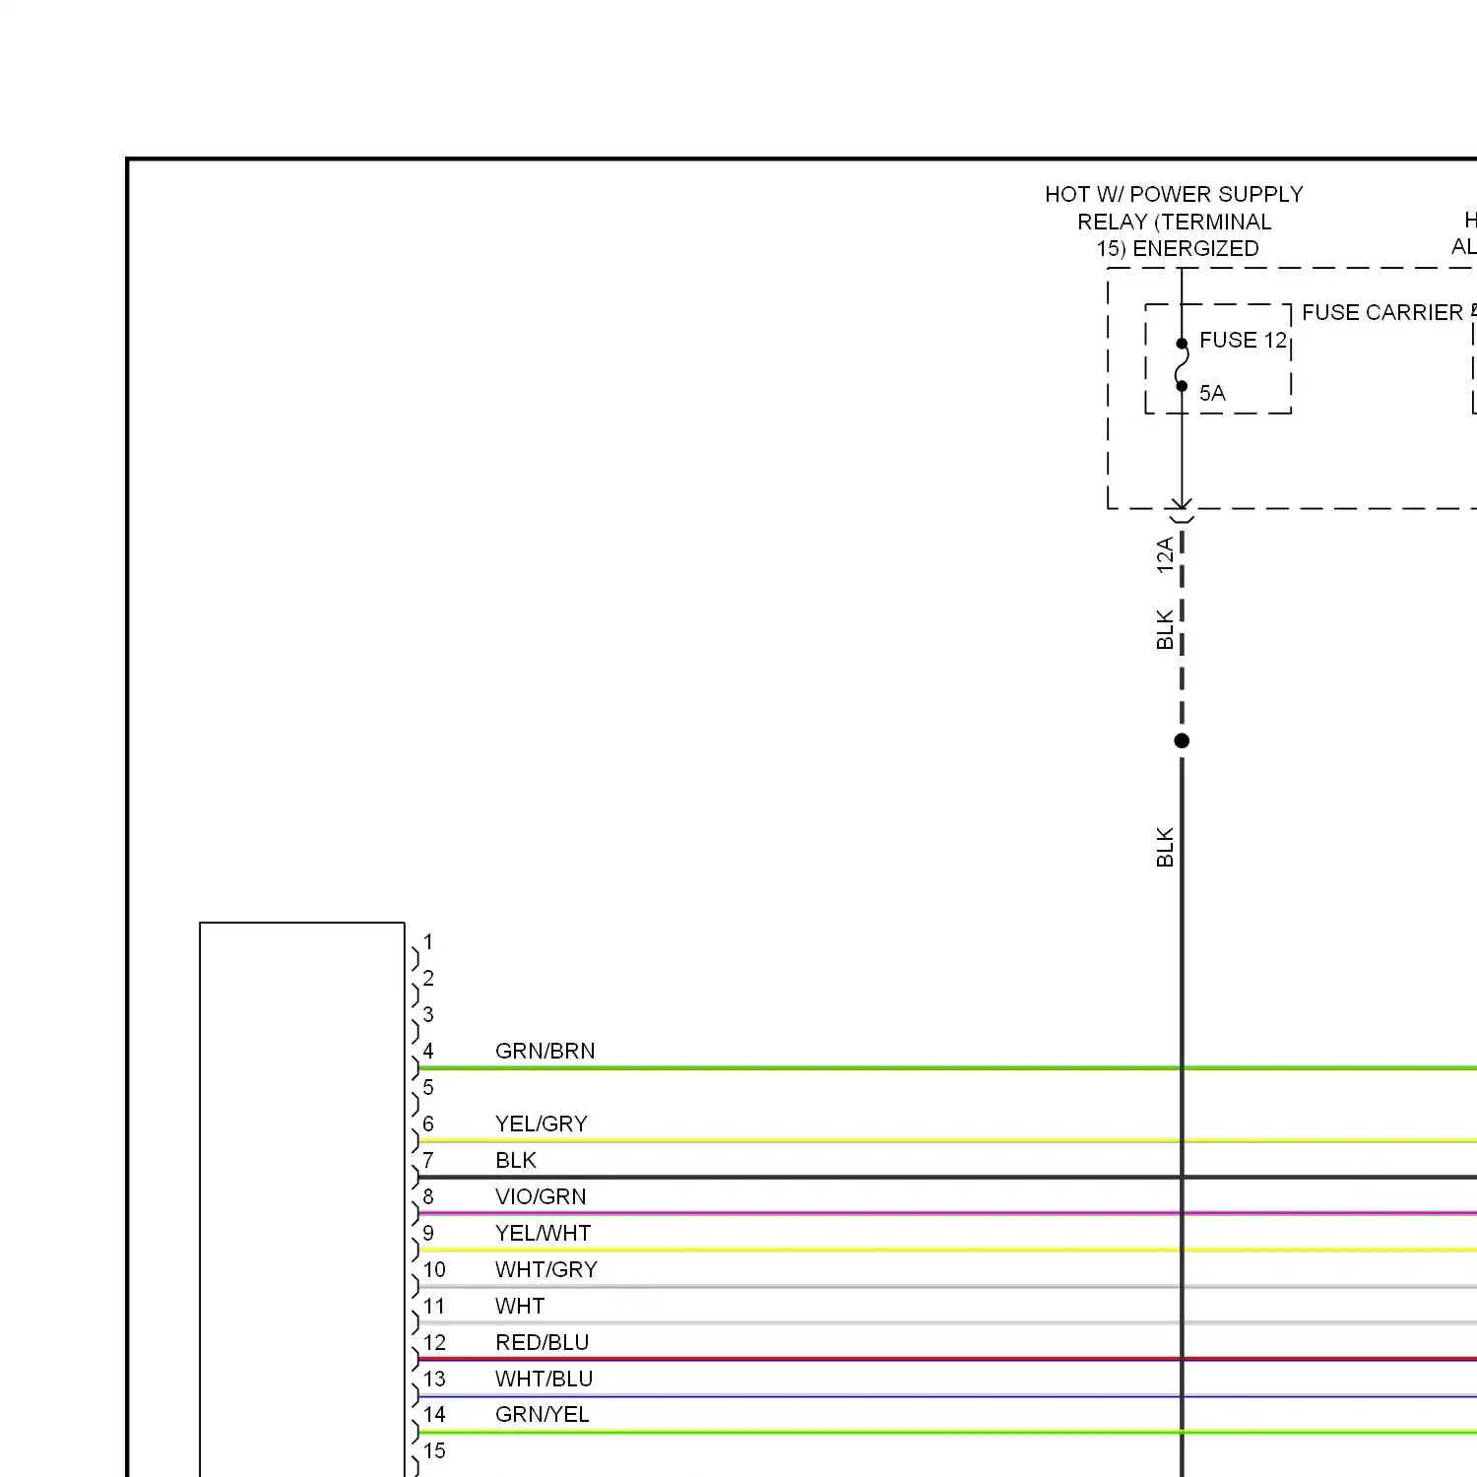Select the FUSE CARRIER label
This screenshot has height=1477, width=1477.
pyautogui.click(x=1381, y=312)
